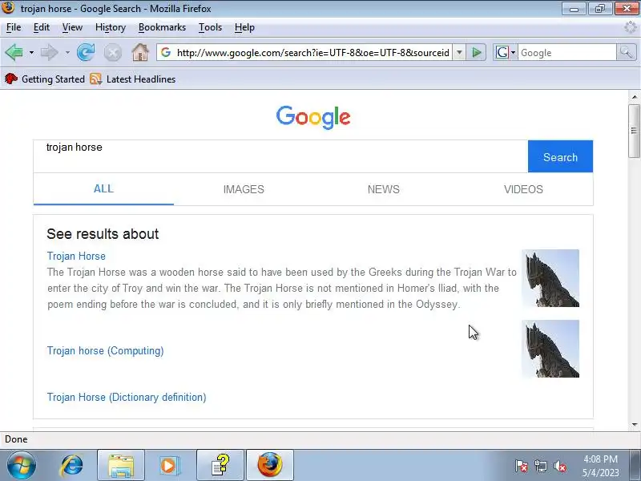Click the scrollbar up arrow
The image size is (641, 481).
(634, 97)
